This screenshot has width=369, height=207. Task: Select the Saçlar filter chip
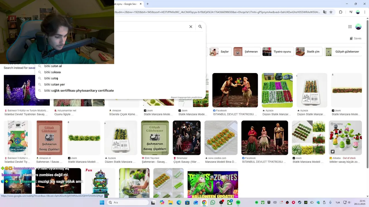point(220,51)
